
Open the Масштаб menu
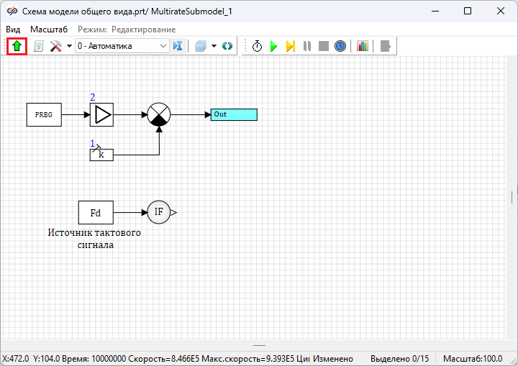pos(48,29)
